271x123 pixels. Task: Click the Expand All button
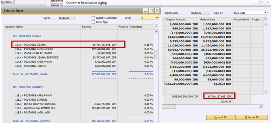[220, 117]
